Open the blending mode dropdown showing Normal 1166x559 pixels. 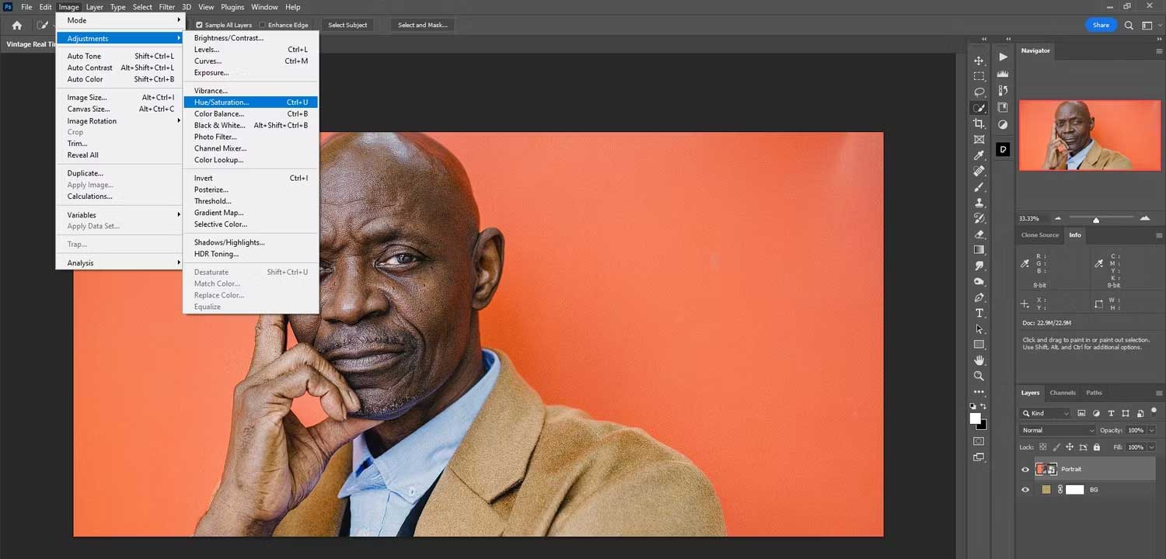click(1057, 430)
